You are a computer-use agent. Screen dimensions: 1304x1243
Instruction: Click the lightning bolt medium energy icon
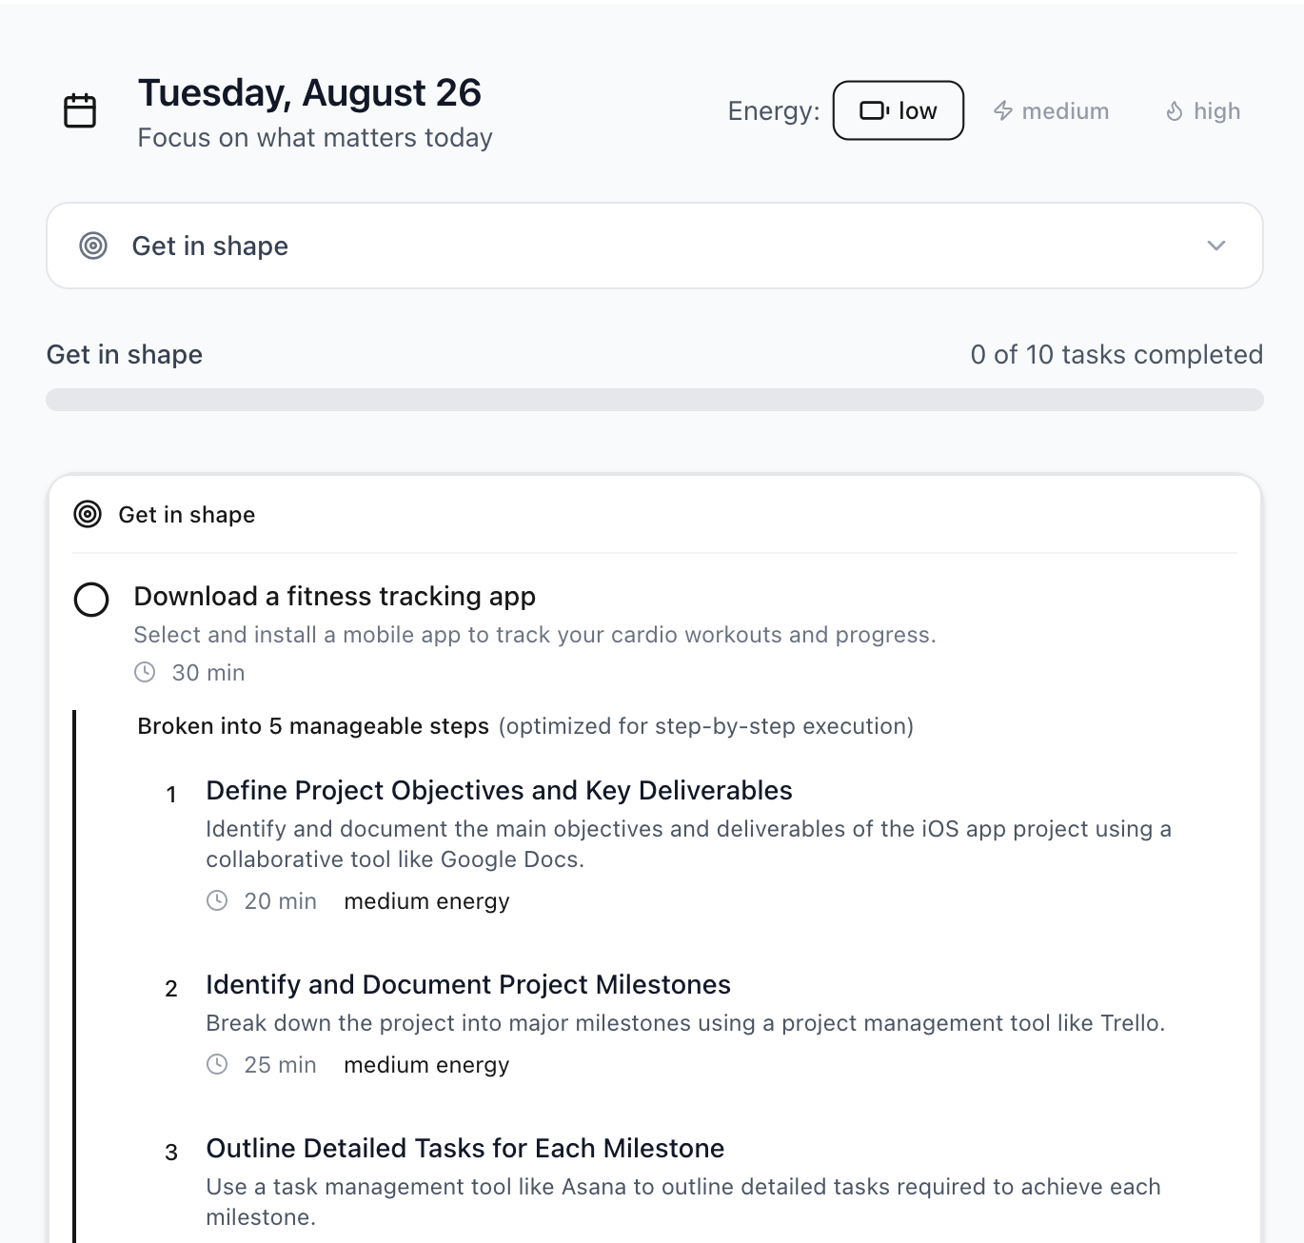click(1003, 110)
